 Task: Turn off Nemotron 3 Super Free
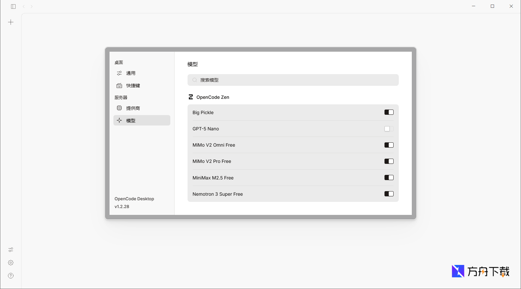click(389, 194)
